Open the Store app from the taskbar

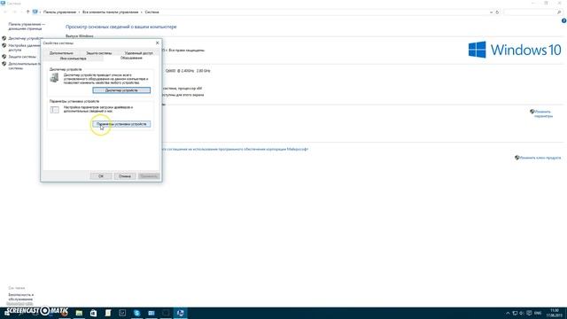click(93, 313)
